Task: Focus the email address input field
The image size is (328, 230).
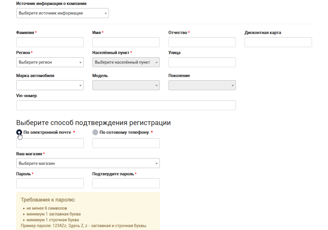Action: 50,143
